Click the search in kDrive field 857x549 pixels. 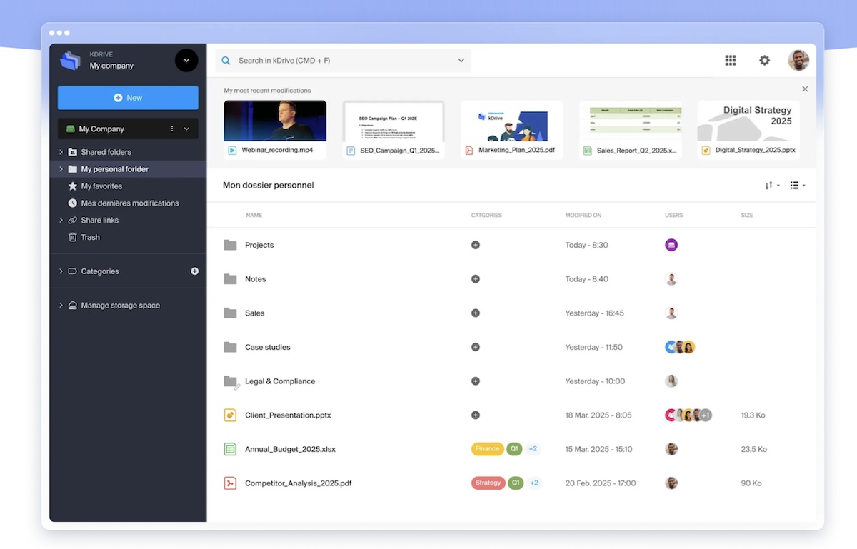[343, 61]
